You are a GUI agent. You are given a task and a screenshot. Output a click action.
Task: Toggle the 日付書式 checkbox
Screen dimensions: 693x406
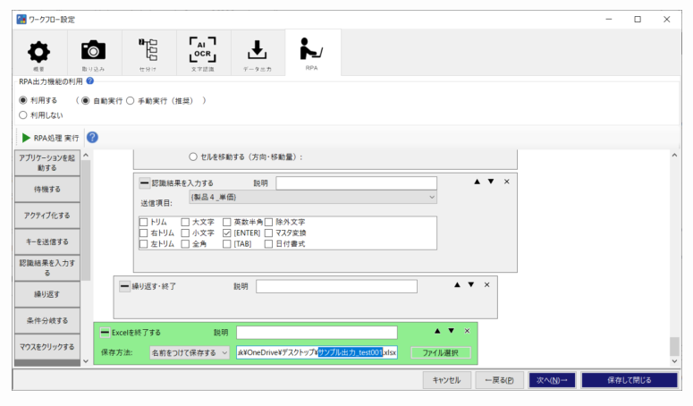tap(268, 244)
